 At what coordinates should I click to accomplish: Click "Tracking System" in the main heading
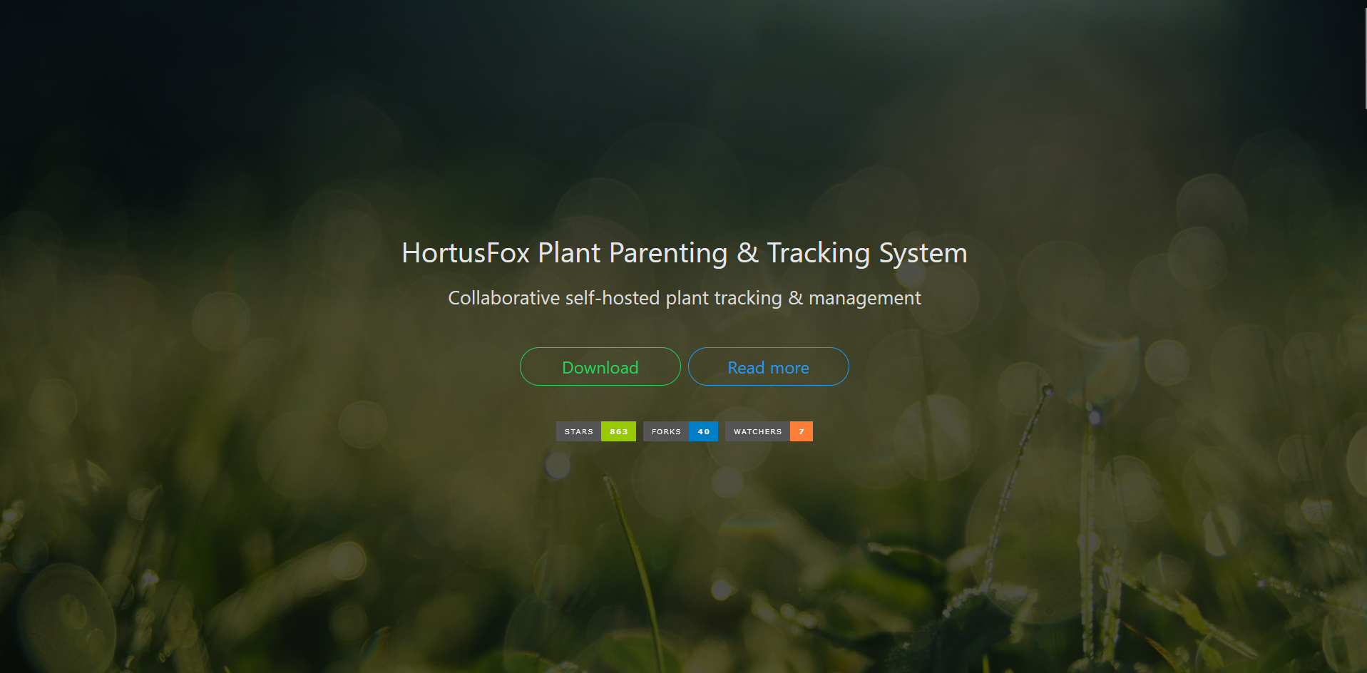866,253
